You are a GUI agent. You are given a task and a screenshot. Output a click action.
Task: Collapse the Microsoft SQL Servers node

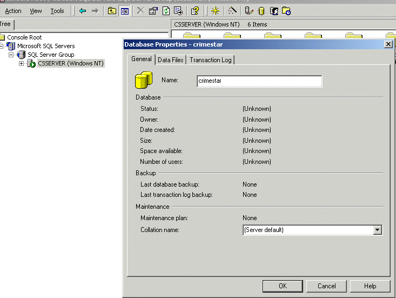[x=2, y=47]
